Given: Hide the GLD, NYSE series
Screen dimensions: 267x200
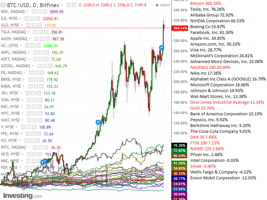Looking at the screenshot, I should (x=28, y=25).
